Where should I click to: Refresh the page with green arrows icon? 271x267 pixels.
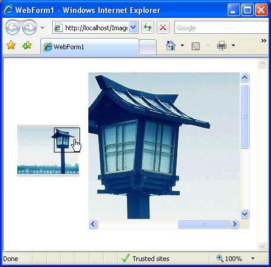(x=148, y=27)
